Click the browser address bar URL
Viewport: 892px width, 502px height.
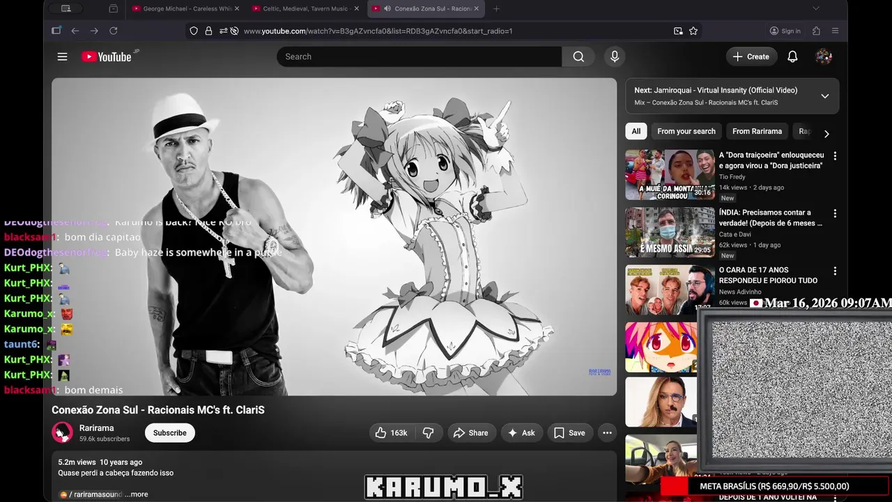click(x=378, y=31)
